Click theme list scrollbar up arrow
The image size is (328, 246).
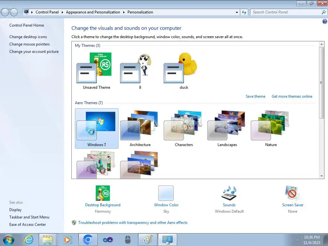(322, 44)
